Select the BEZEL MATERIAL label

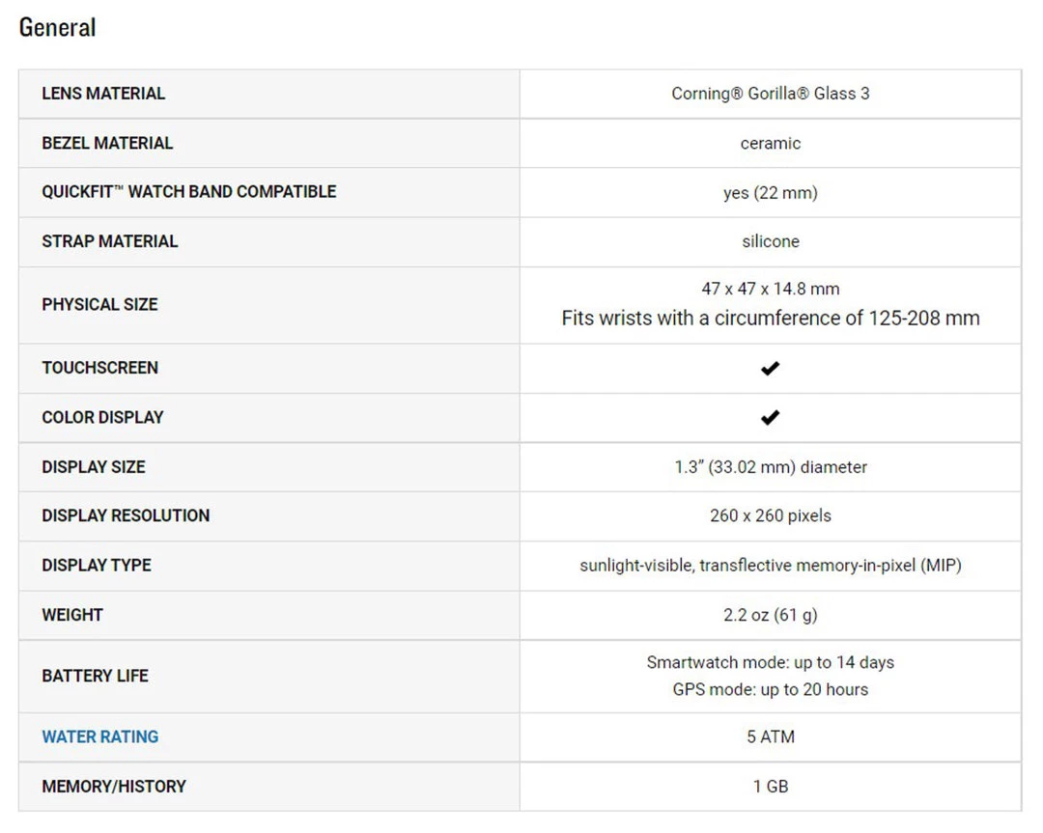pyautogui.click(x=107, y=143)
